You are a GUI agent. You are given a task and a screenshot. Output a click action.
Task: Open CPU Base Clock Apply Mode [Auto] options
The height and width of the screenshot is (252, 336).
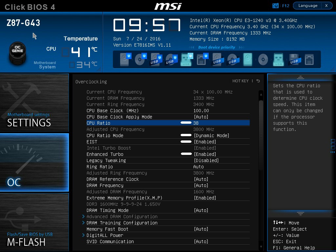[201, 117]
